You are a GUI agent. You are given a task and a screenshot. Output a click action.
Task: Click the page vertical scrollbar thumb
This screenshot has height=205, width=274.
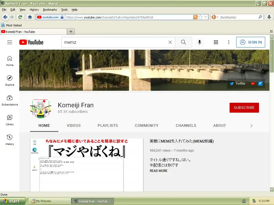pyautogui.click(x=272, y=56)
